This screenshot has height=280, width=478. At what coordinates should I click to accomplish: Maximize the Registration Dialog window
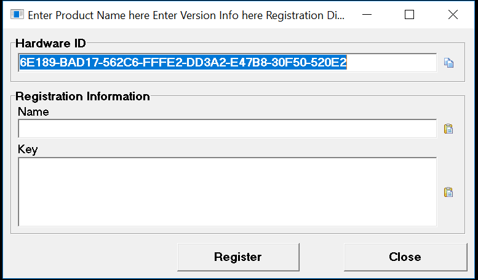tap(409, 14)
